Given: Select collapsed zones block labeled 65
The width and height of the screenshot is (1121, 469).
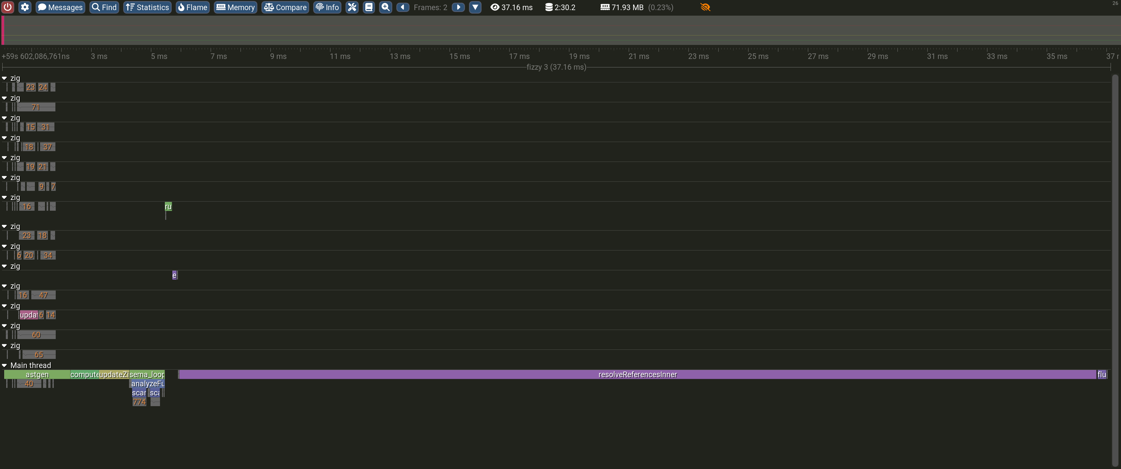Looking at the screenshot, I should pos(39,355).
